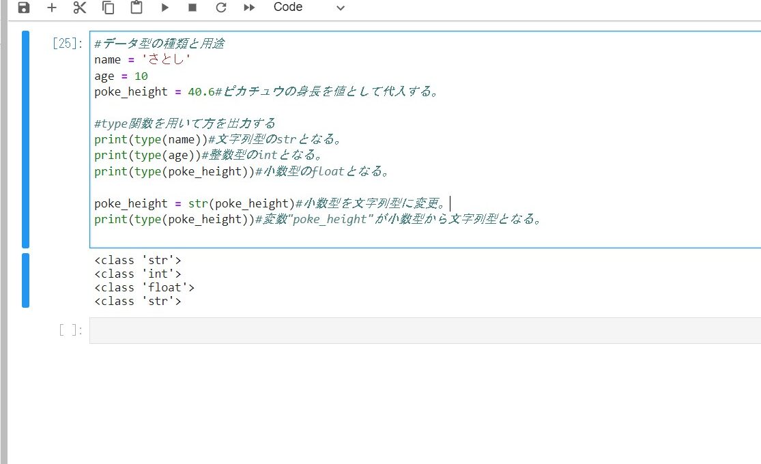Click the <class 'float'> output line
The height and width of the screenshot is (464, 761).
pos(145,288)
